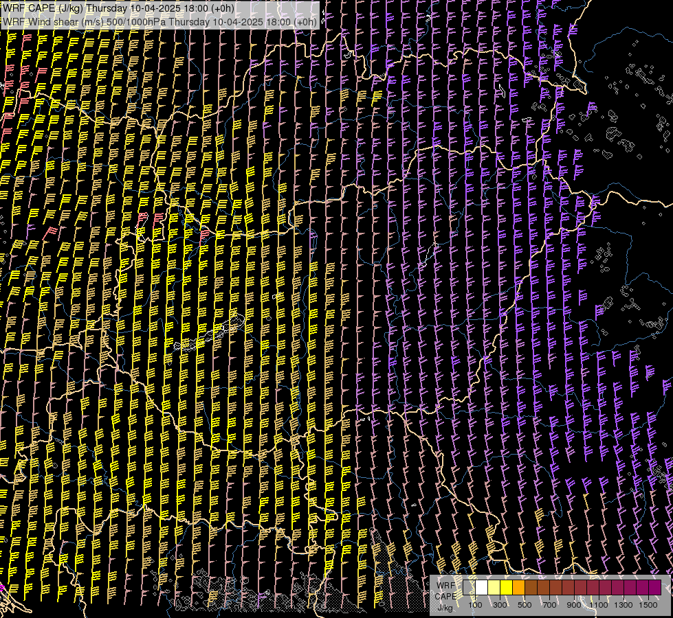The height and width of the screenshot is (618, 673).
Task: Click the legend value '700'
Action: [549, 605]
